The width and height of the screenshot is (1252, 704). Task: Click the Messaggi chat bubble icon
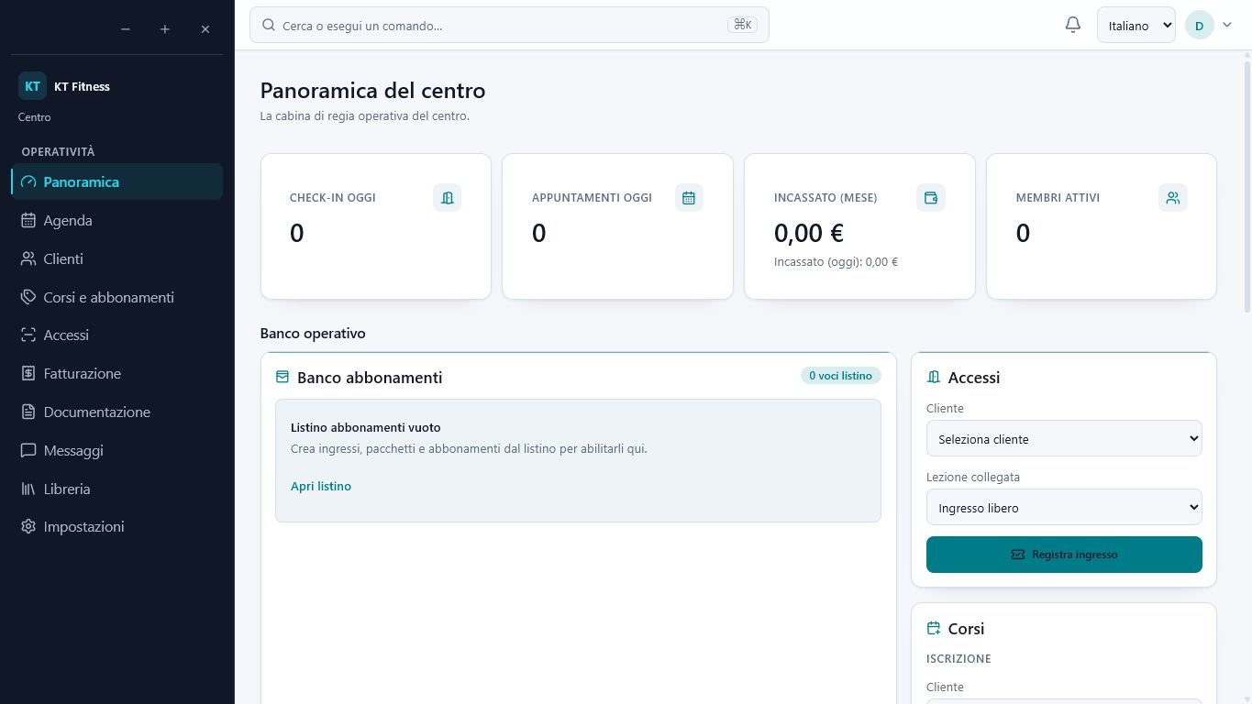point(28,450)
